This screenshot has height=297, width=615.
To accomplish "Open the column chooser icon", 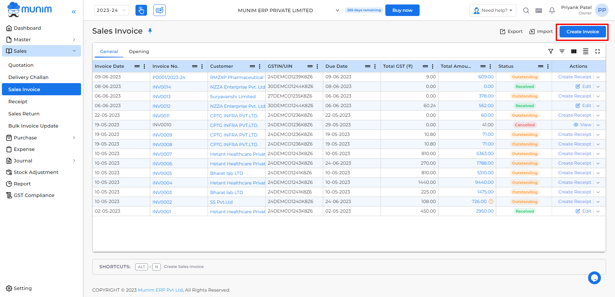I will (x=574, y=51).
